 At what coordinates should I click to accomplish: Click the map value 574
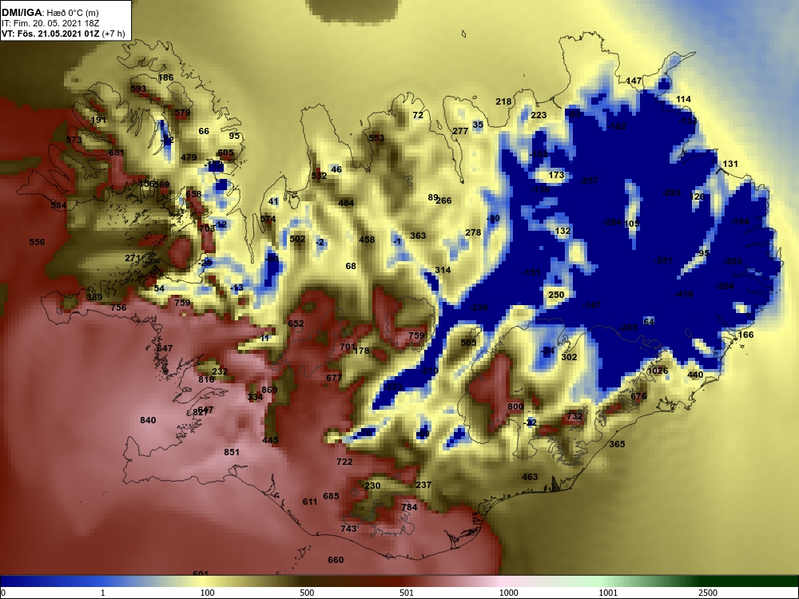(x=268, y=220)
